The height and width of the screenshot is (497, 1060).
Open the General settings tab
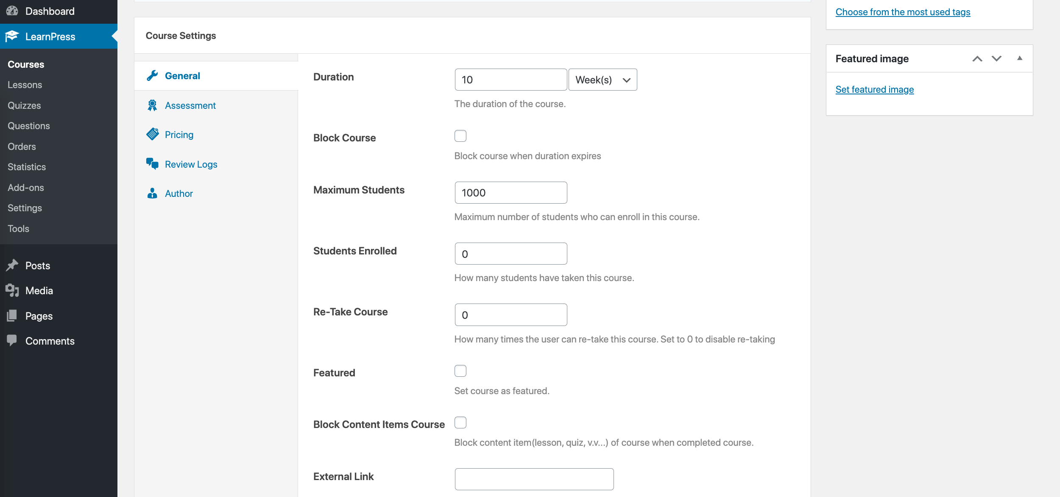tap(216, 76)
